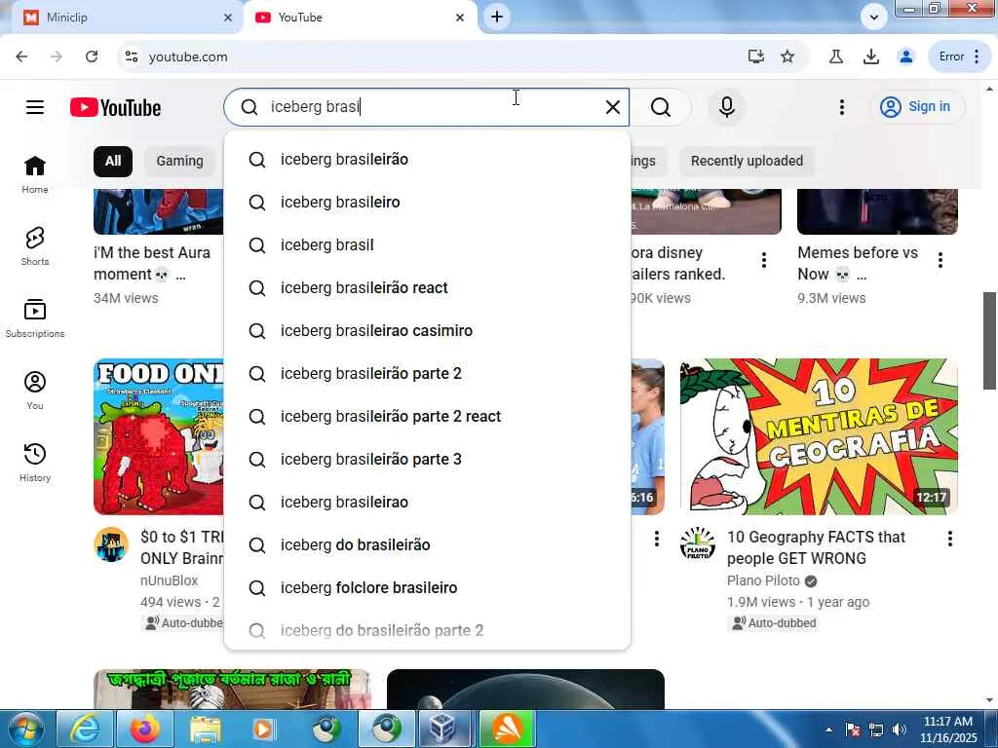Viewport: 998px width, 748px height.
Task: Close the Miniclip tab
Action: coord(228,18)
